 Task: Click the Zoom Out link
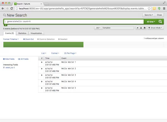pos(28,39)
